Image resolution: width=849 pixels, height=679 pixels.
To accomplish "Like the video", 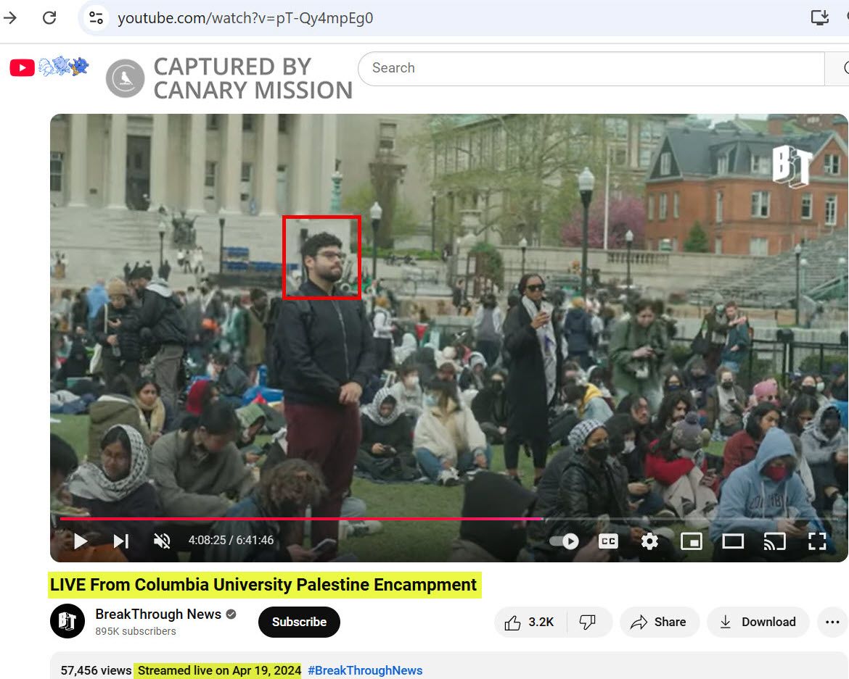I will pos(530,622).
